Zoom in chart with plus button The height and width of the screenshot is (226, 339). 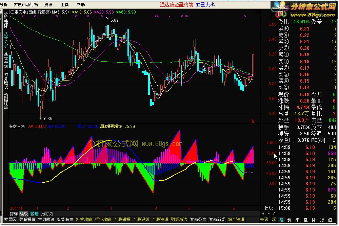[x=263, y=214]
